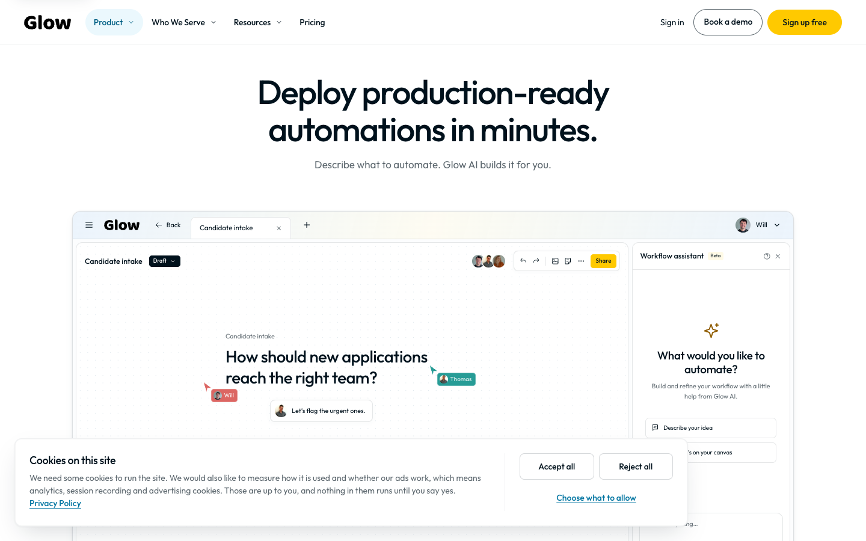Click the Describe your idea field
This screenshot has width=866, height=541.
click(711, 428)
